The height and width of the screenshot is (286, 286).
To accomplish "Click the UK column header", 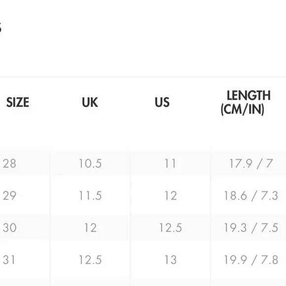I will [90, 102].
